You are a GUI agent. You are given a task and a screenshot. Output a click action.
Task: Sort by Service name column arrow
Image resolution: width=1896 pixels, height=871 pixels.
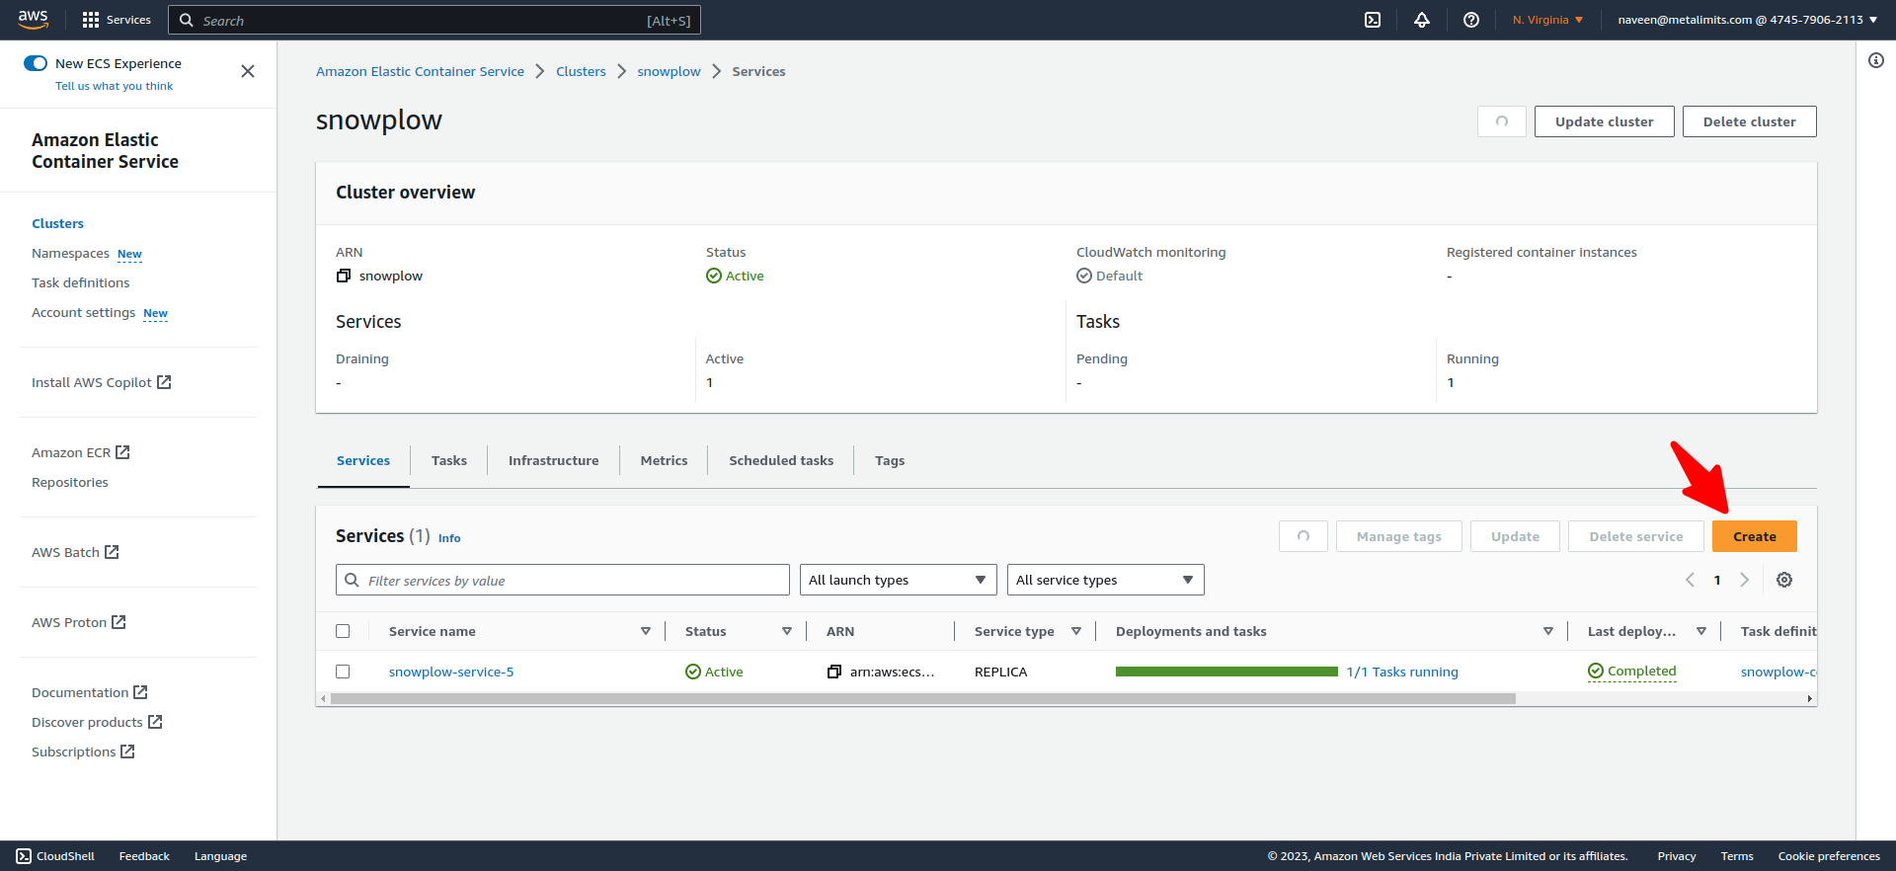pyautogui.click(x=646, y=631)
